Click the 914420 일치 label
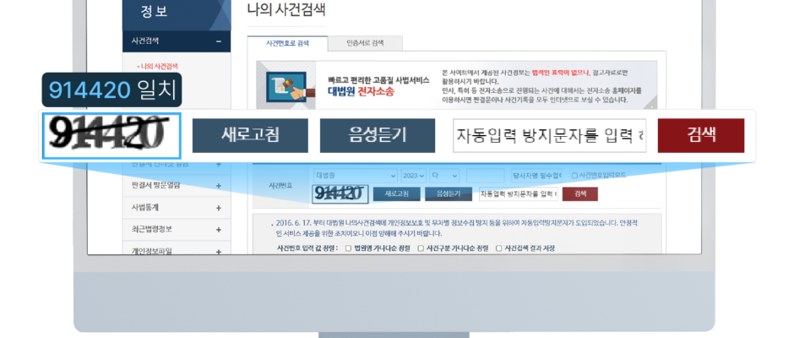The height and width of the screenshot is (338, 794). pyautogui.click(x=111, y=90)
